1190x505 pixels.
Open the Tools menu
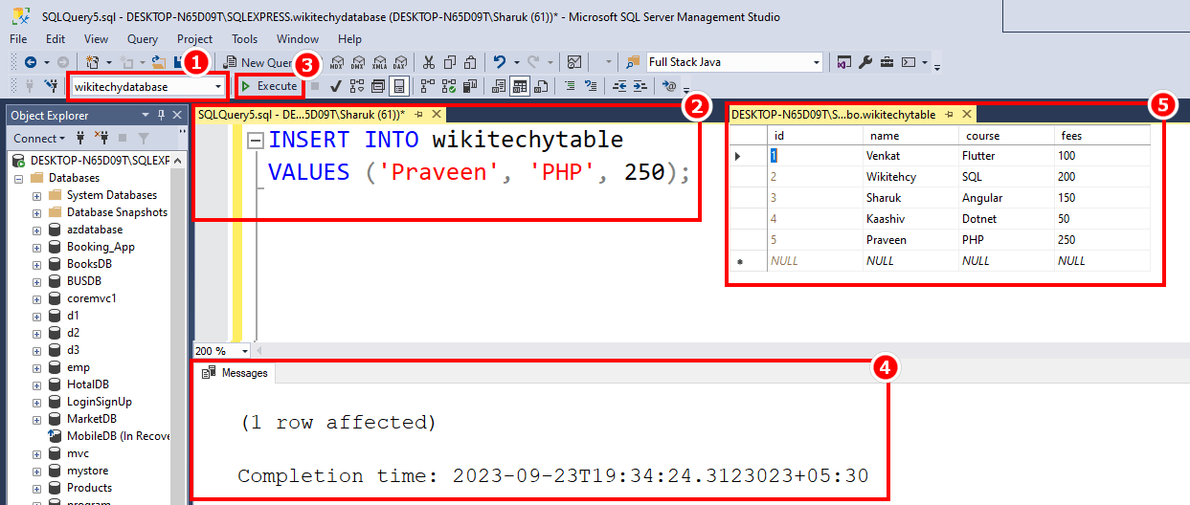(x=244, y=39)
